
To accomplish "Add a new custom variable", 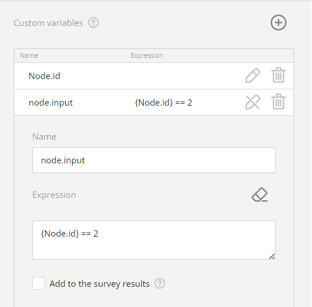I will 279,23.
